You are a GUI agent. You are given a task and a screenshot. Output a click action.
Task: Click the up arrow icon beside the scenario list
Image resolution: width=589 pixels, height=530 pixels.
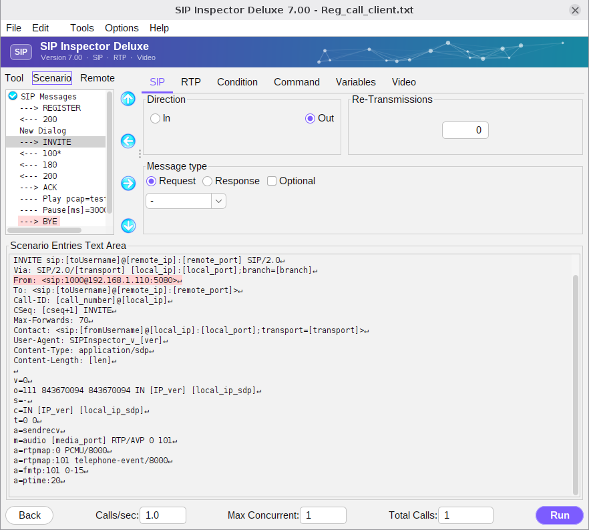click(128, 99)
